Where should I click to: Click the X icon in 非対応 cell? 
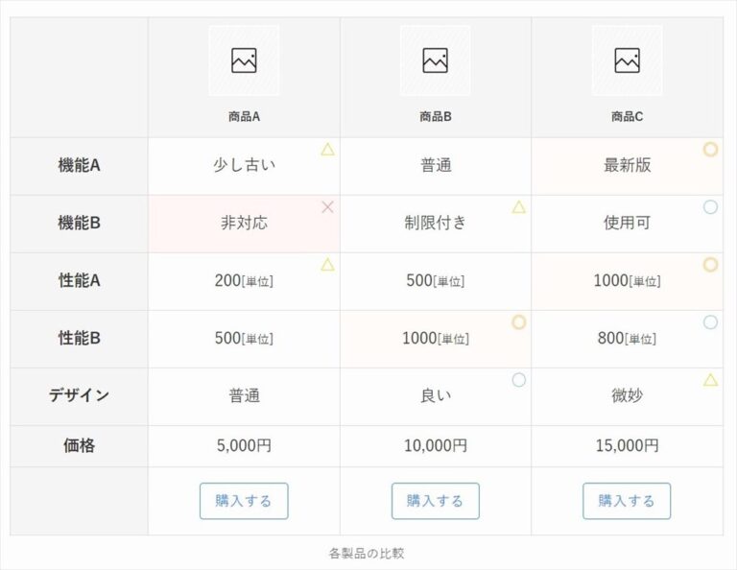[327, 207]
